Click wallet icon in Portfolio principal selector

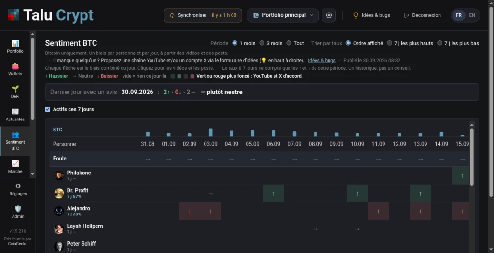click(256, 15)
